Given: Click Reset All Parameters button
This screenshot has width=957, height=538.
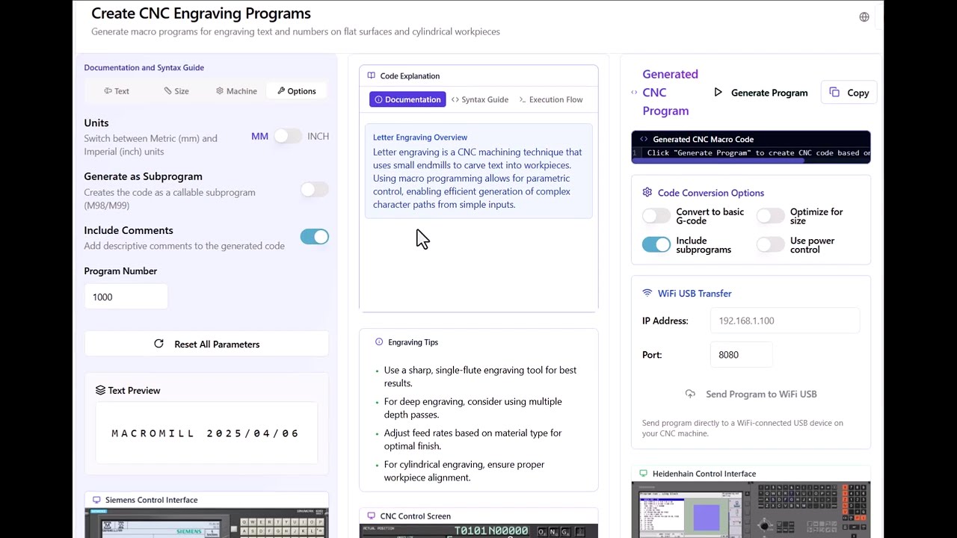Looking at the screenshot, I should point(206,344).
